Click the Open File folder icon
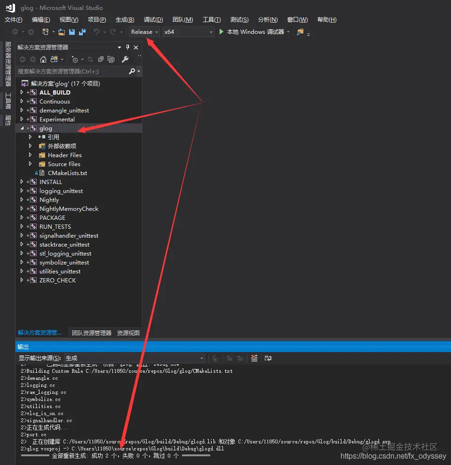451x465 pixels. [x=62, y=32]
